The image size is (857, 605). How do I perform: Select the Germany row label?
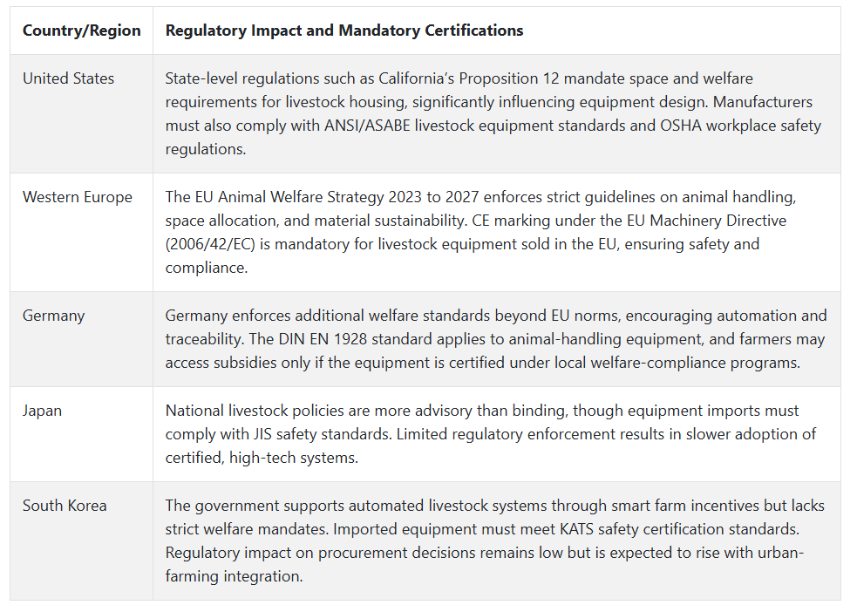tap(53, 316)
